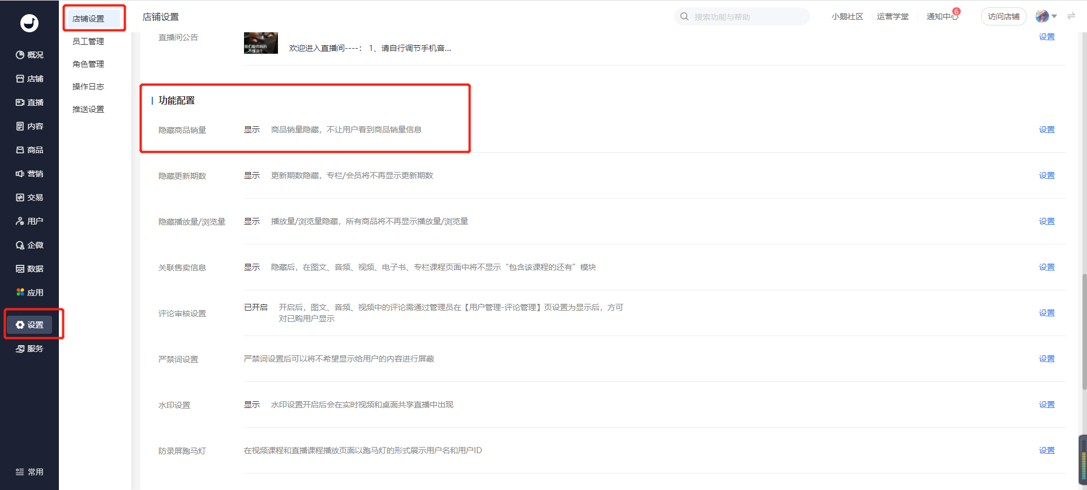The width and height of the screenshot is (1087, 490).
Task: Click 设置 link for 隐藏商品销量
Action: click(x=1047, y=130)
